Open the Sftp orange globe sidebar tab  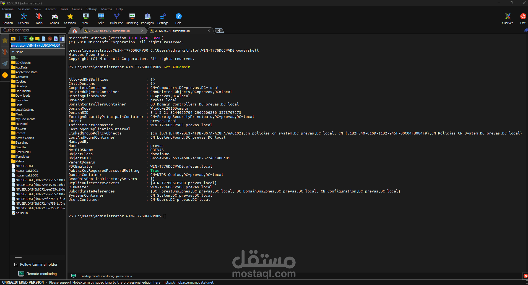click(5, 75)
